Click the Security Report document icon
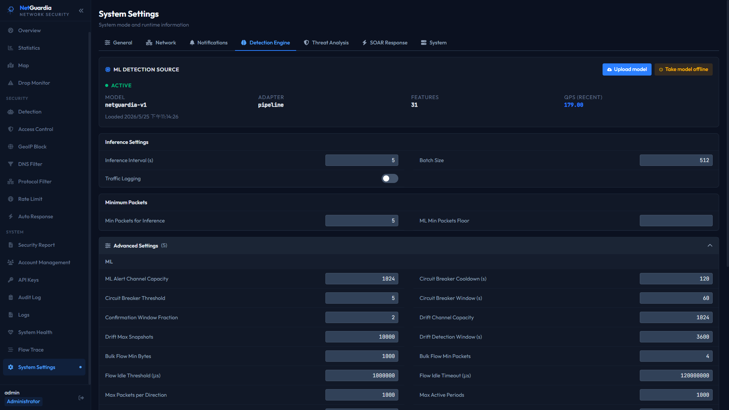Viewport: 729px width, 410px height. pyautogui.click(x=11, y=245)
